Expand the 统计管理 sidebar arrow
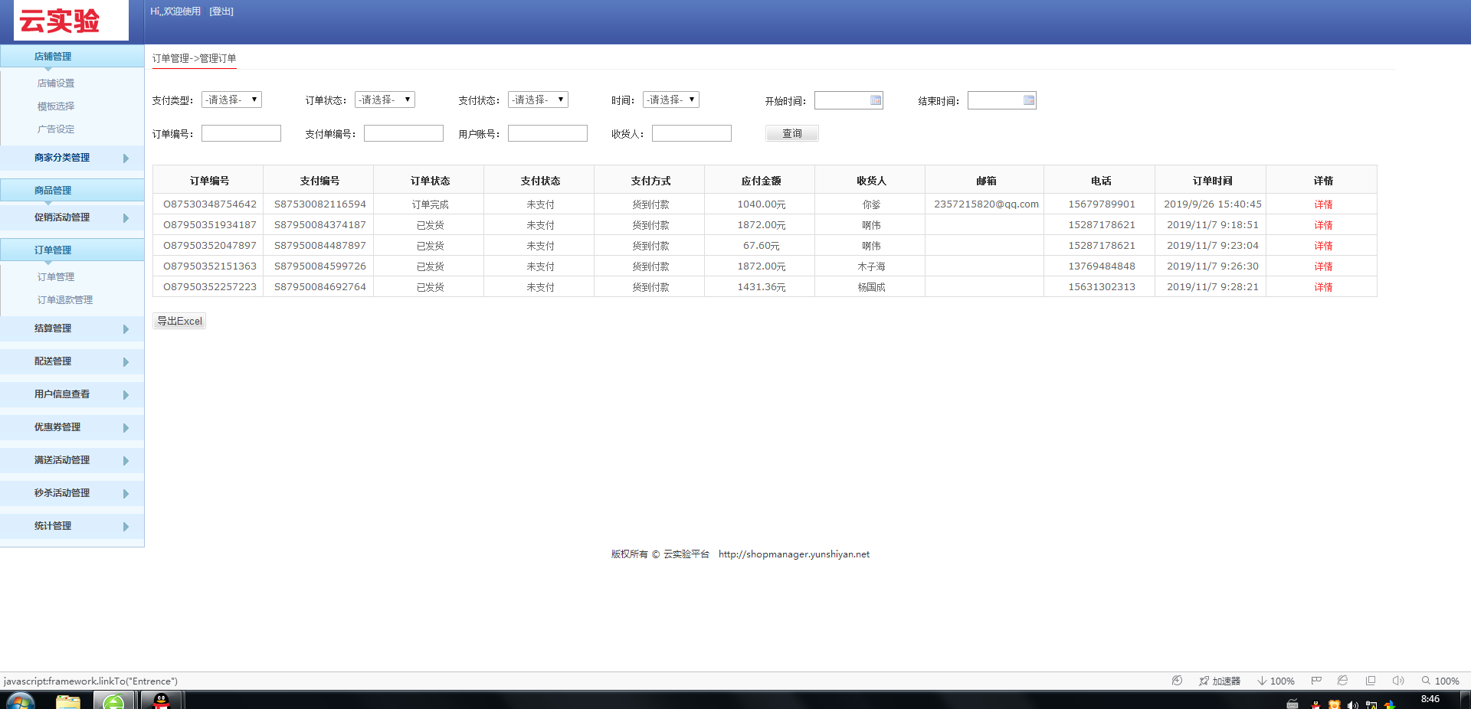The width and height of the screenshot is (1471, 709). 126,527
